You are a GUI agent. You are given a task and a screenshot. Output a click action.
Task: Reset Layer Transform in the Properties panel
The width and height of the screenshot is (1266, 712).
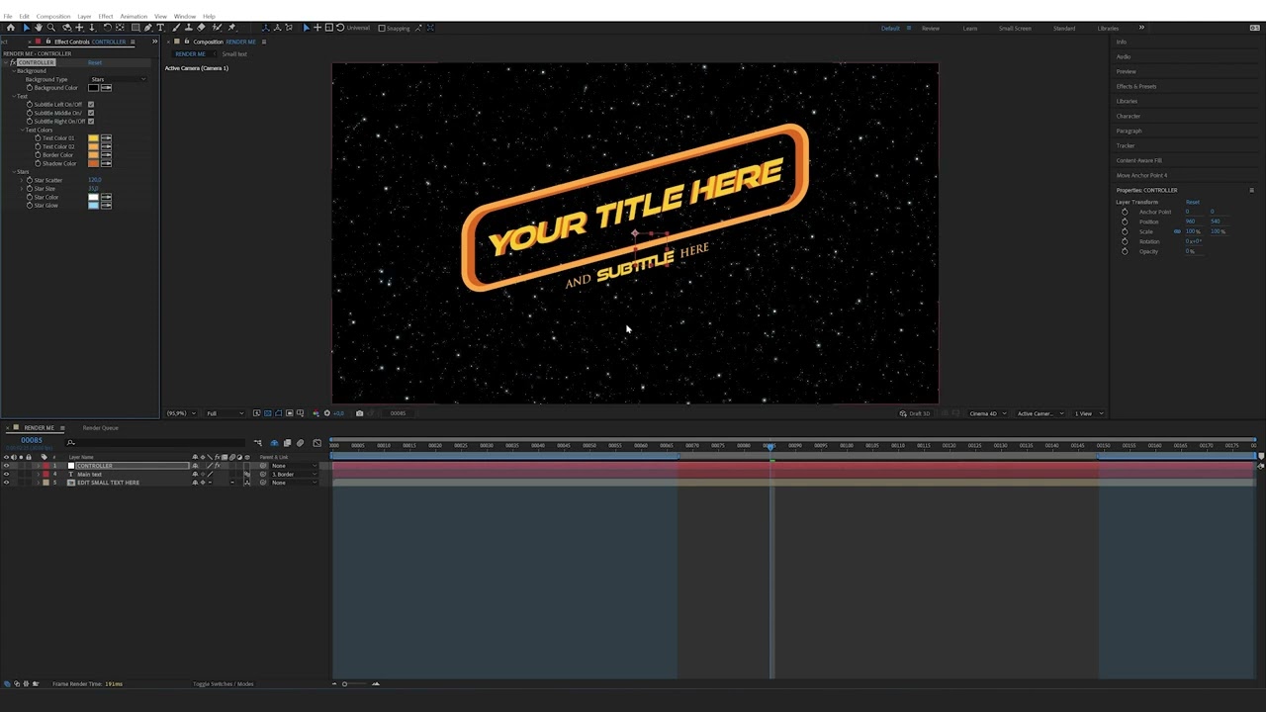(x=1193, y=202)
